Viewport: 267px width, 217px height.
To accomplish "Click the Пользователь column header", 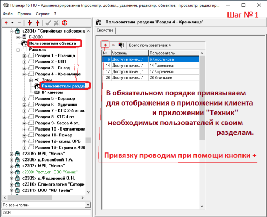I will 174,53.
